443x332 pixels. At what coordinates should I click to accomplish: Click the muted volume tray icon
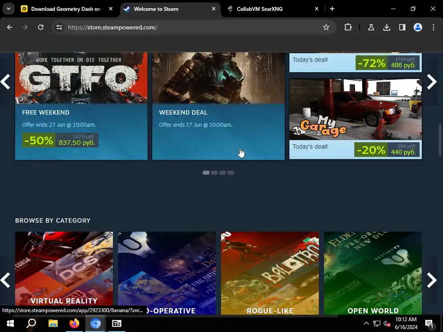click(x=387, y=323)
